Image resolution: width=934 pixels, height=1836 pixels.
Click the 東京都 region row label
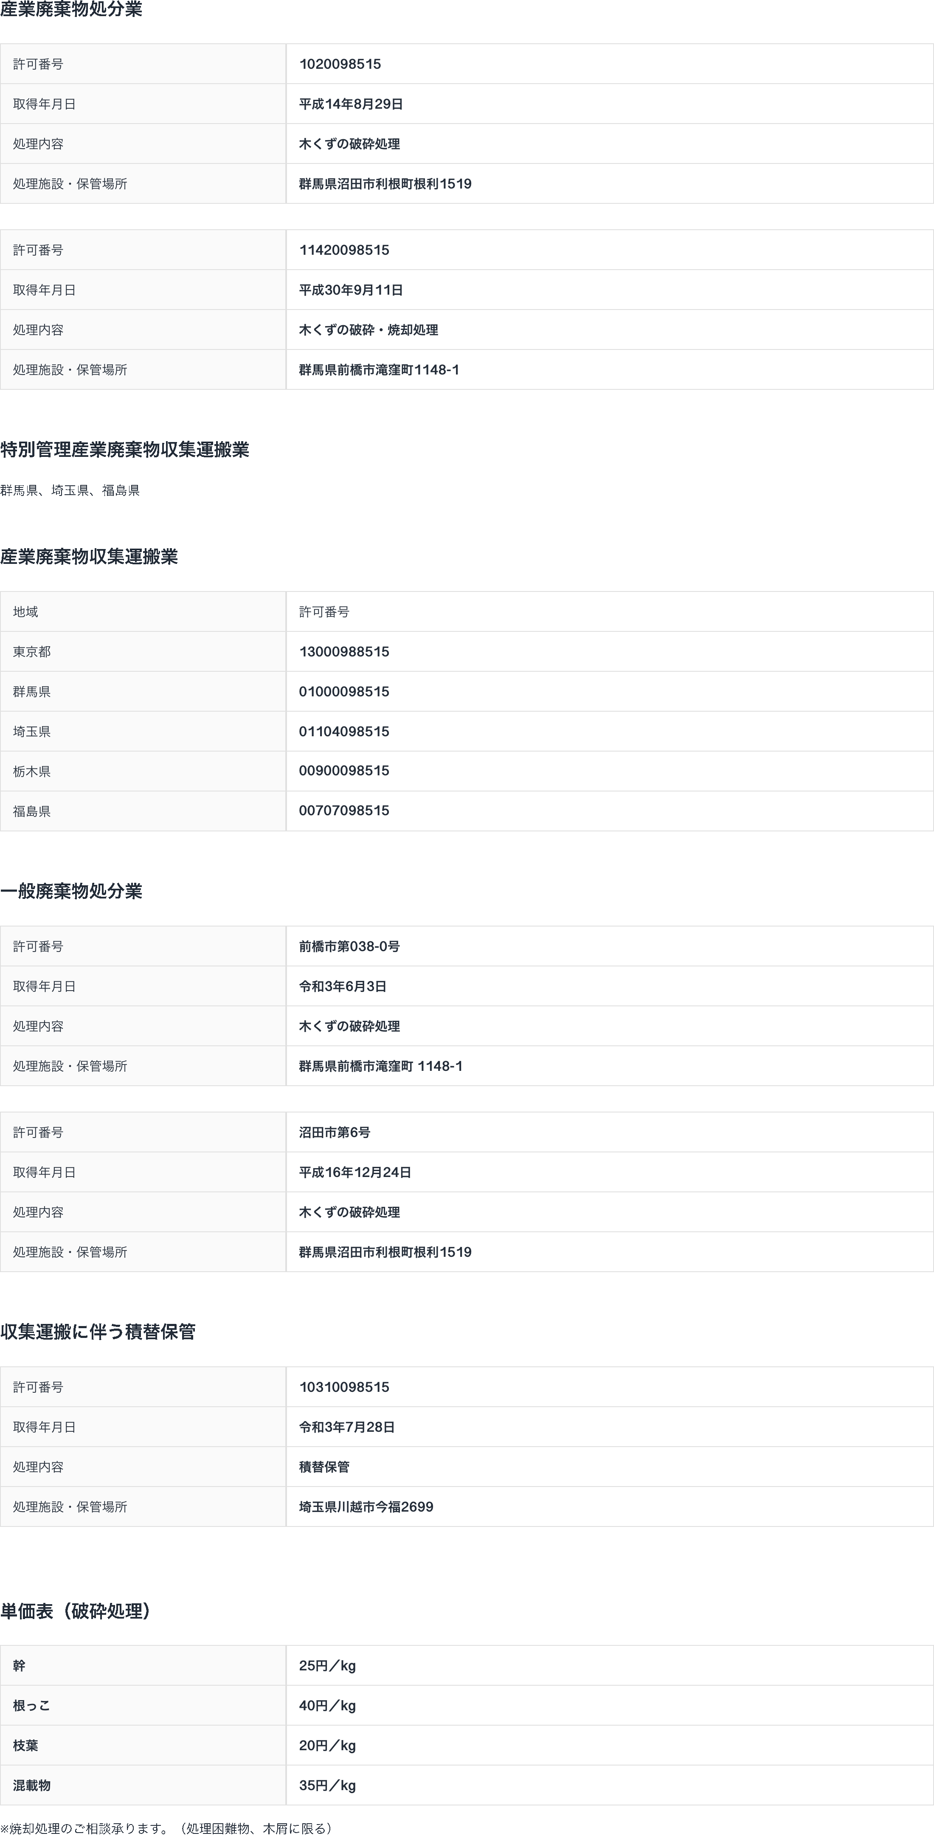(x=32, y=651)
